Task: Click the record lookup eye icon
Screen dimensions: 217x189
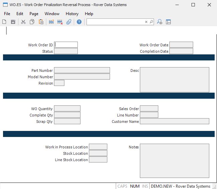Action: coord(160,22)
